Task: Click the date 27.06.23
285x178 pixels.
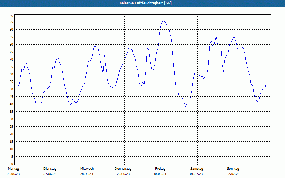Action: tap(50, 174)
